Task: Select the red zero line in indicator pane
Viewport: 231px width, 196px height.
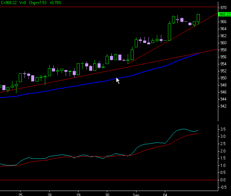Action: 109,180
